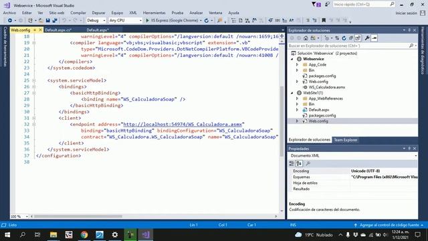Screen dimensions: 428x241
Task: Open the XML menu
Action: pyautogui.click(x=133, y=13)
